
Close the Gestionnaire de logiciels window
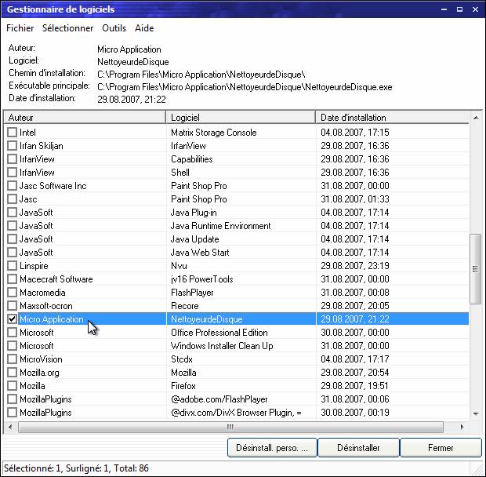point(475,9)
